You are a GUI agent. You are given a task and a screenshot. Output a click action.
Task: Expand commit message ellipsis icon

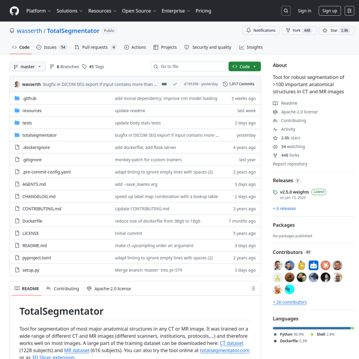[x=164, y=84]
